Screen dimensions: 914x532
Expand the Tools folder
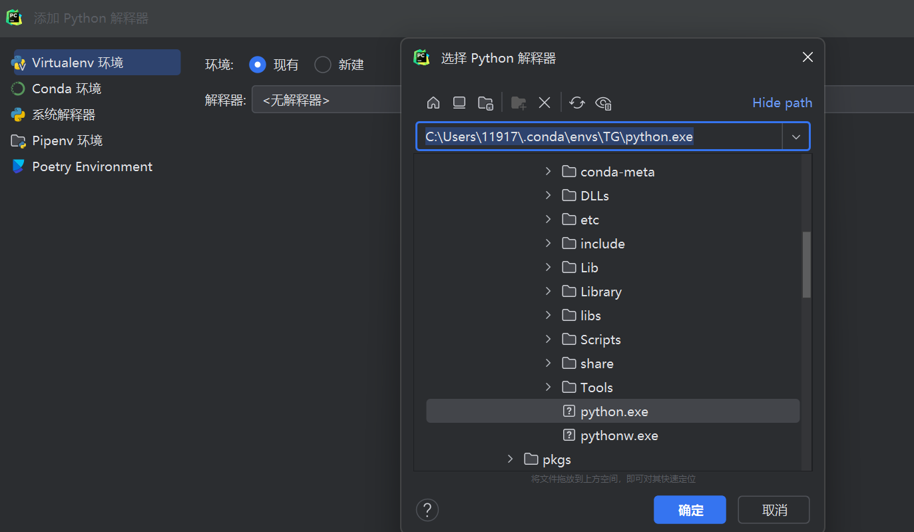(x=548, y=388)
